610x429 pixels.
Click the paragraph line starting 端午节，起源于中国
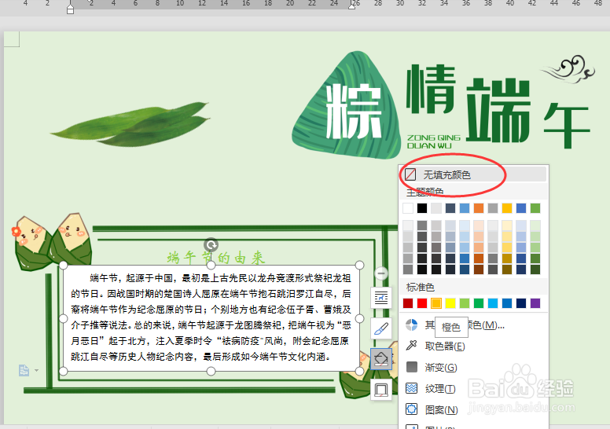pyautogui.click(x=220, y=277)
